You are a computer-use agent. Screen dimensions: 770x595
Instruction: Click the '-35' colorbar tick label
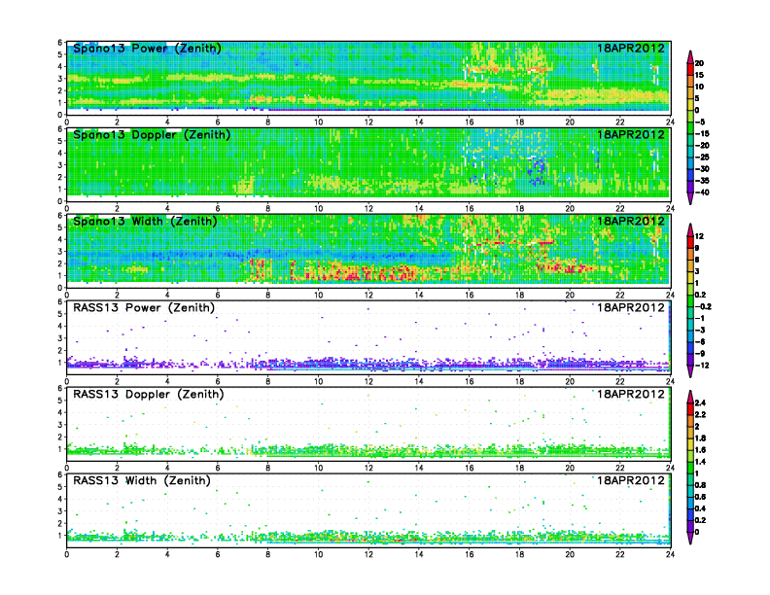pos(702,181)
